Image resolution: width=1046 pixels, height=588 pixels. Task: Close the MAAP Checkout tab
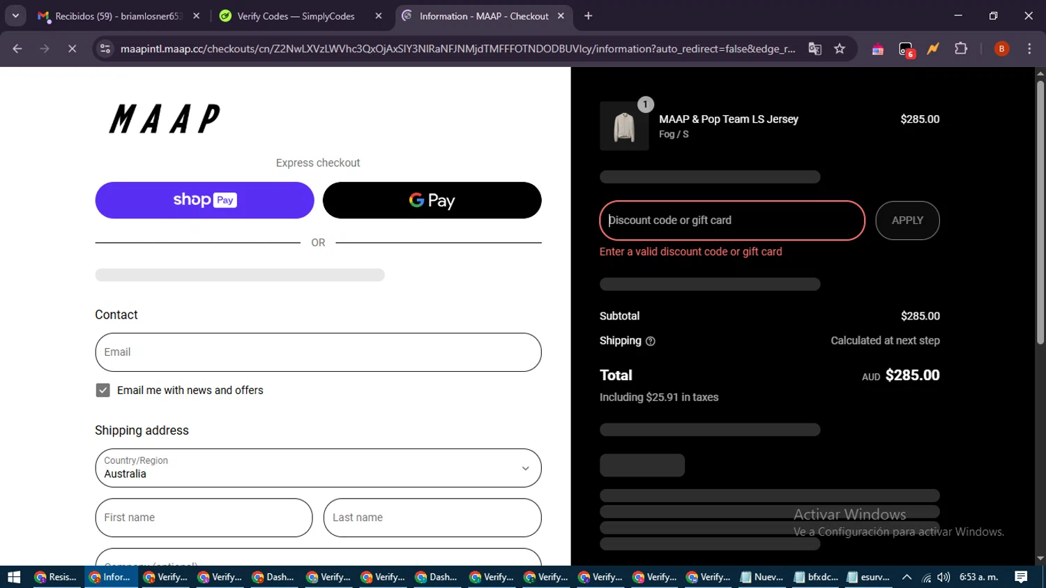click(x=561, y=16)
